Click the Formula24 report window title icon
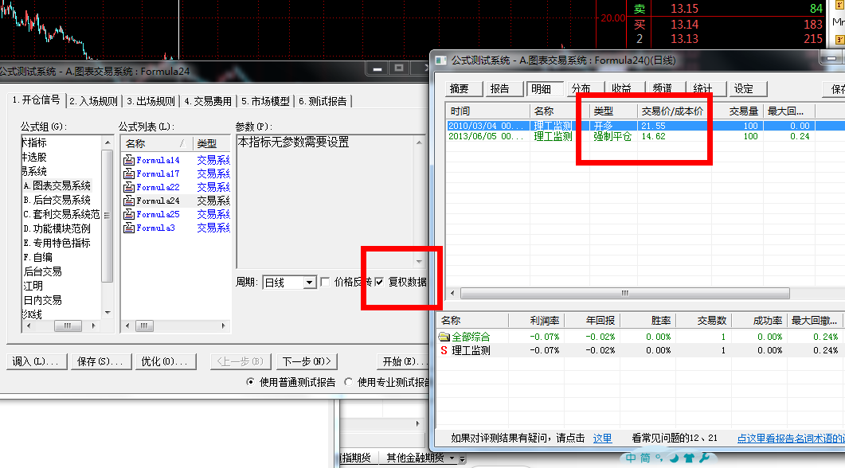The image size is (845, 468). point(441,60)
